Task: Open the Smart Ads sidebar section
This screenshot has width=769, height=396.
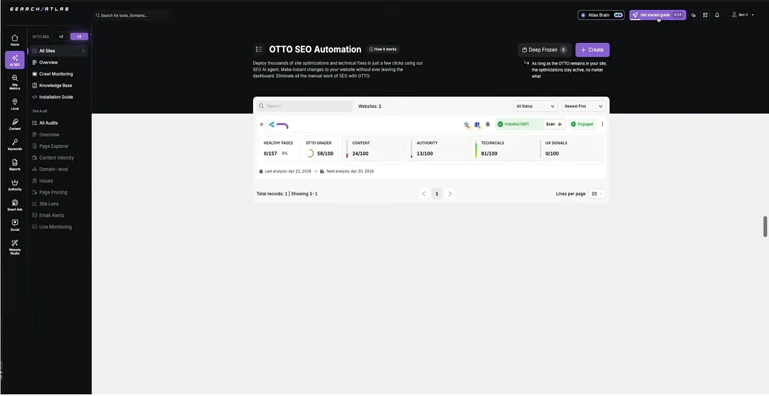Action: coord(15,205)
